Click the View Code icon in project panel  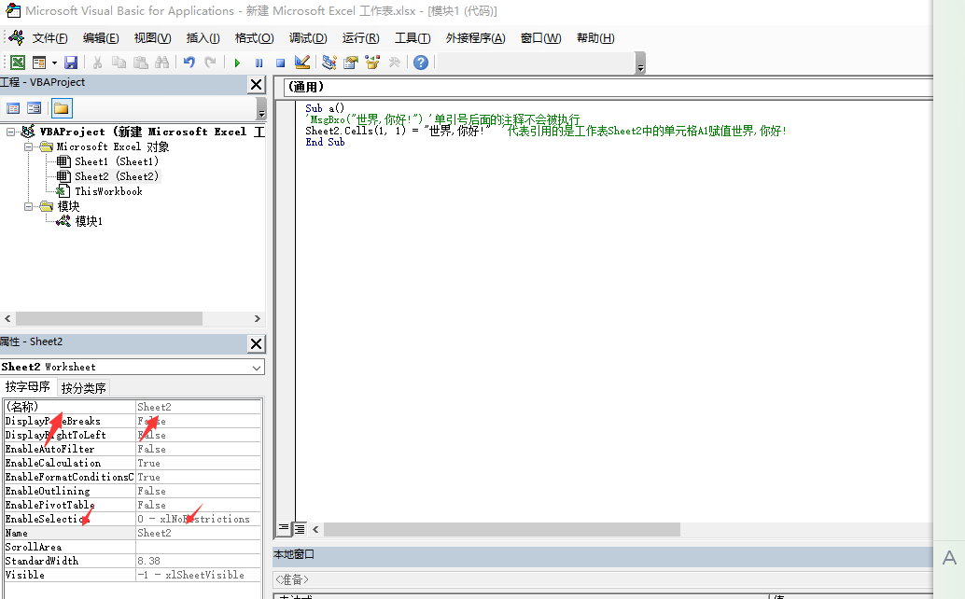[13, 109]
